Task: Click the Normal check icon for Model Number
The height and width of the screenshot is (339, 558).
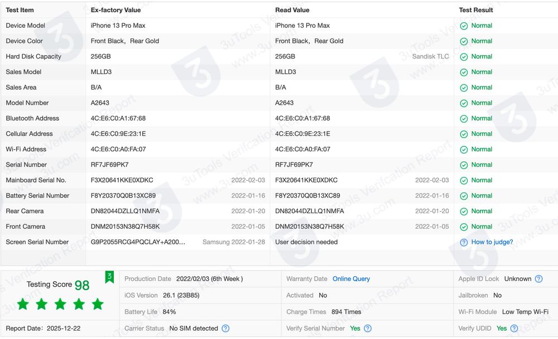Action: pos(464,104)
